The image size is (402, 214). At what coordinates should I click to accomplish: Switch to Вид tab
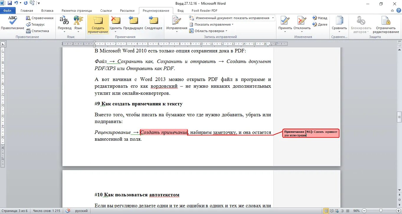point(181,11)
